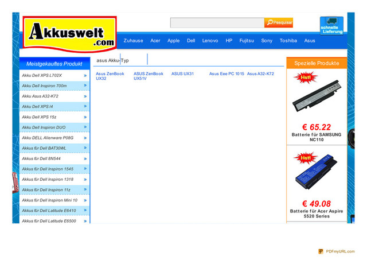The image size is (367, 260).
Task: Select Akkus für Dell 8N544 in sidebar
Action: point(41,158)
